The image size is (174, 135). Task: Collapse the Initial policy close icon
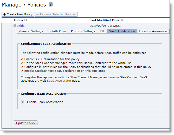pos(15,26)
